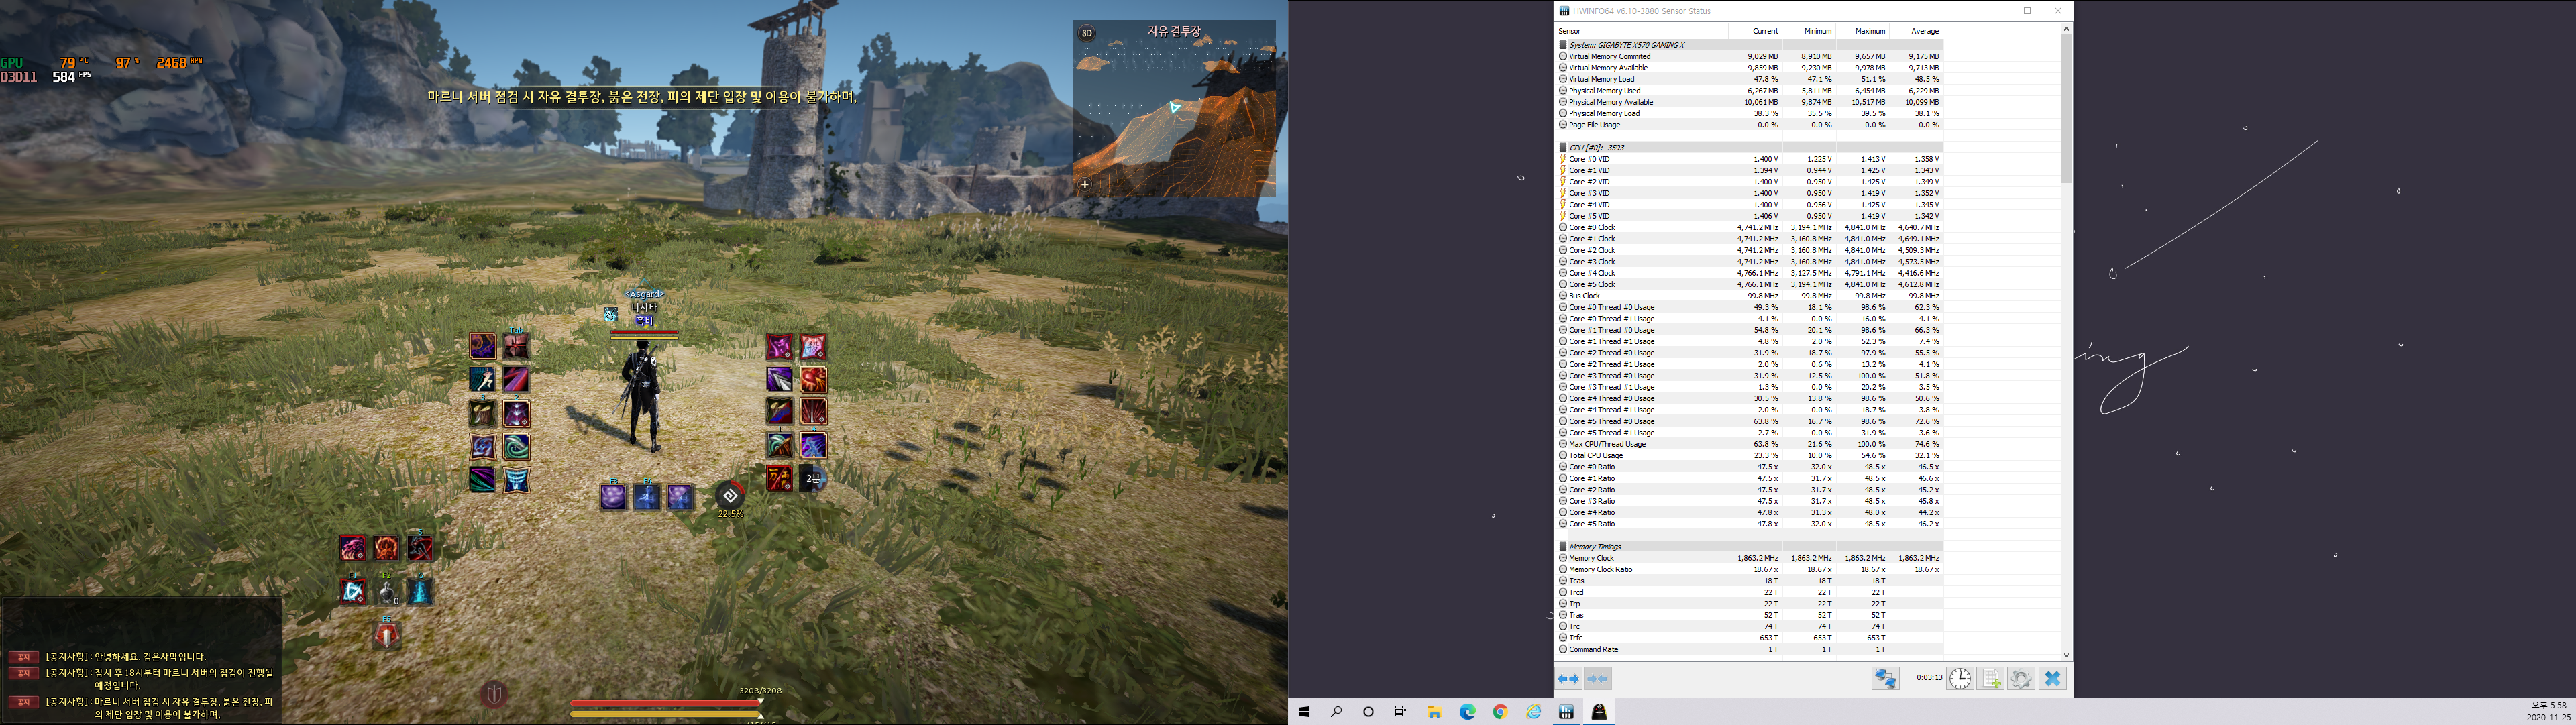Screen dimensions: 2576x725
Task: Select the Memory Clock Ratio row
Action: [1750, 569]
